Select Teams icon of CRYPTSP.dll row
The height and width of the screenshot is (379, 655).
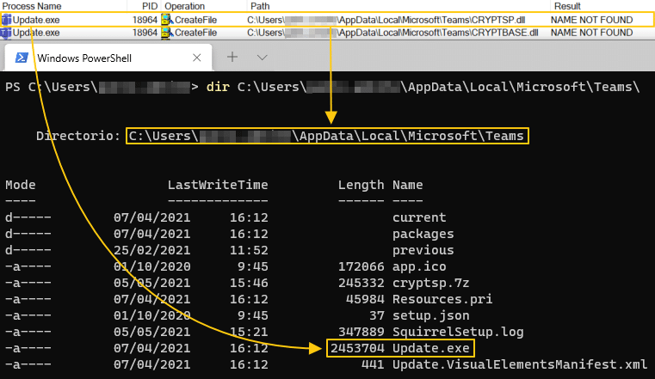6,20
